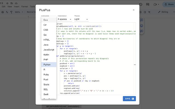Open the Normal text style dropdown
This screenshot has height=109, width=175.
pyautogui.click(x=31, y=12)
